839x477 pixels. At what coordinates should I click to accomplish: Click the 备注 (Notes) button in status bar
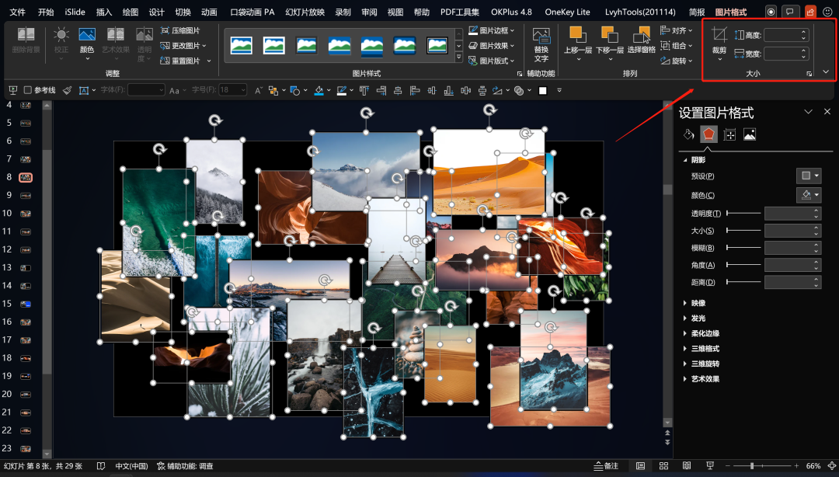pyautogui.click(x=606, y=466)
